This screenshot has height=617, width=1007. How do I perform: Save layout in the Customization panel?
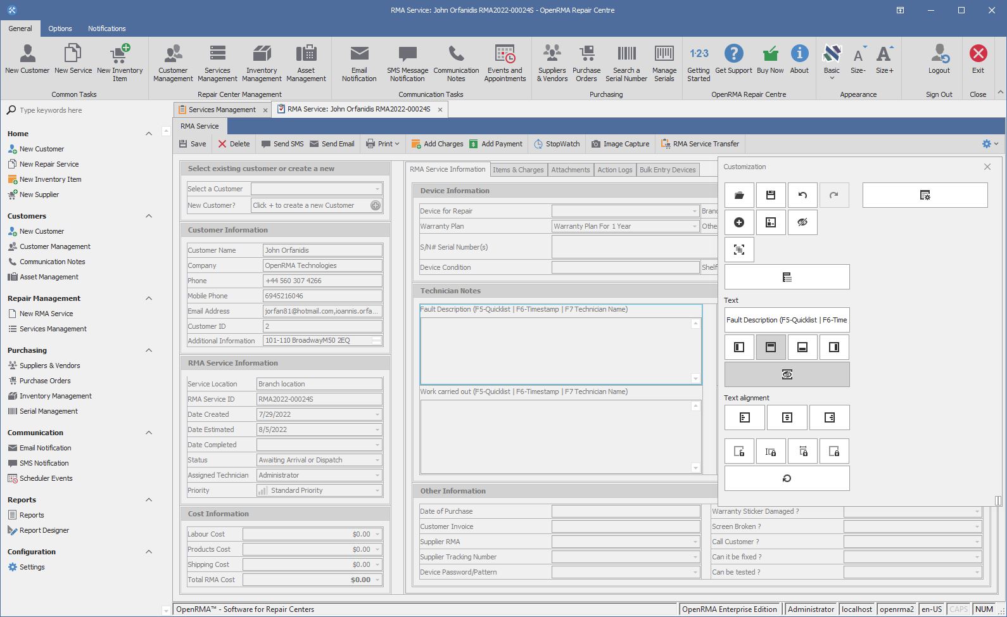(x=771, y=195)
